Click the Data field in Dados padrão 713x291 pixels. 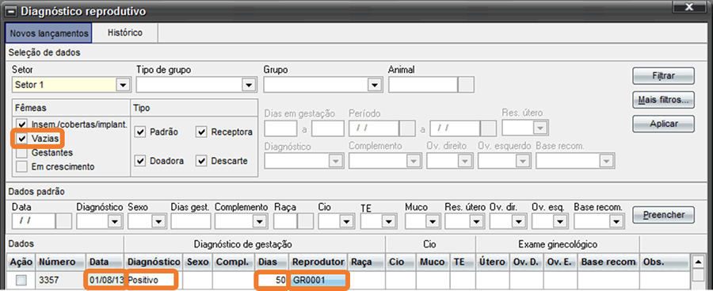(33, 221)
